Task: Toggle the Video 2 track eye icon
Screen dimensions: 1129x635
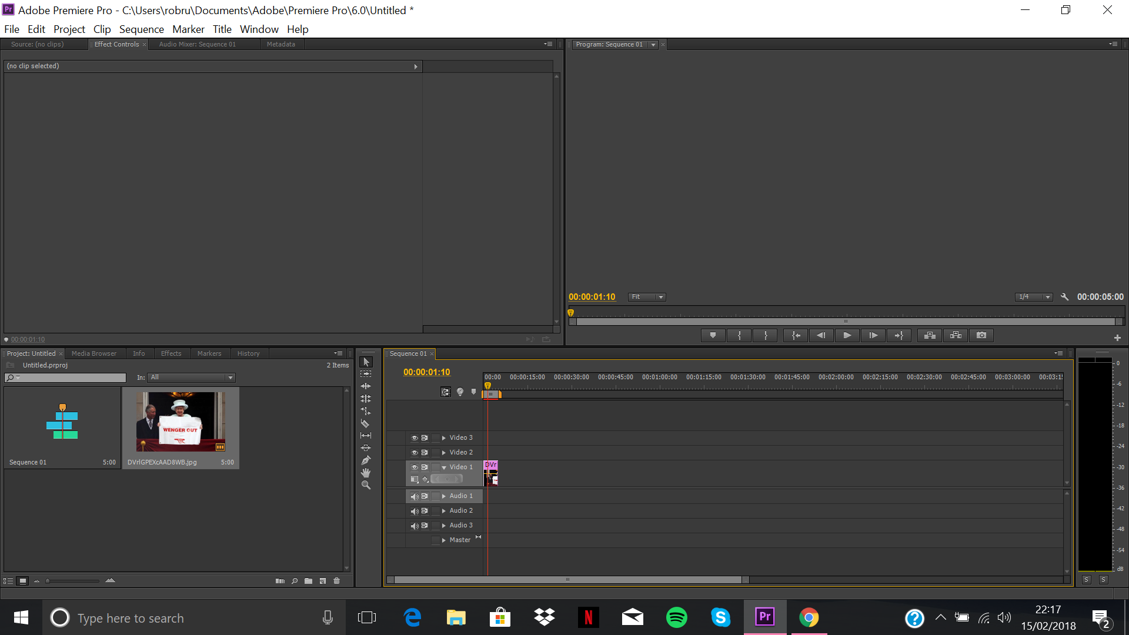Action: click(x=415, y=453)
